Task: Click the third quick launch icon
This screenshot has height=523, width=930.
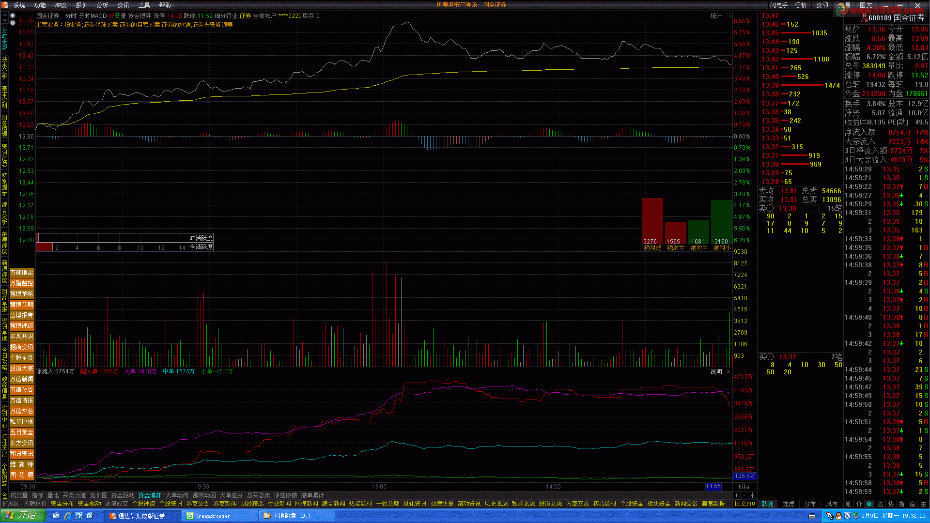Action: point(78,516)
